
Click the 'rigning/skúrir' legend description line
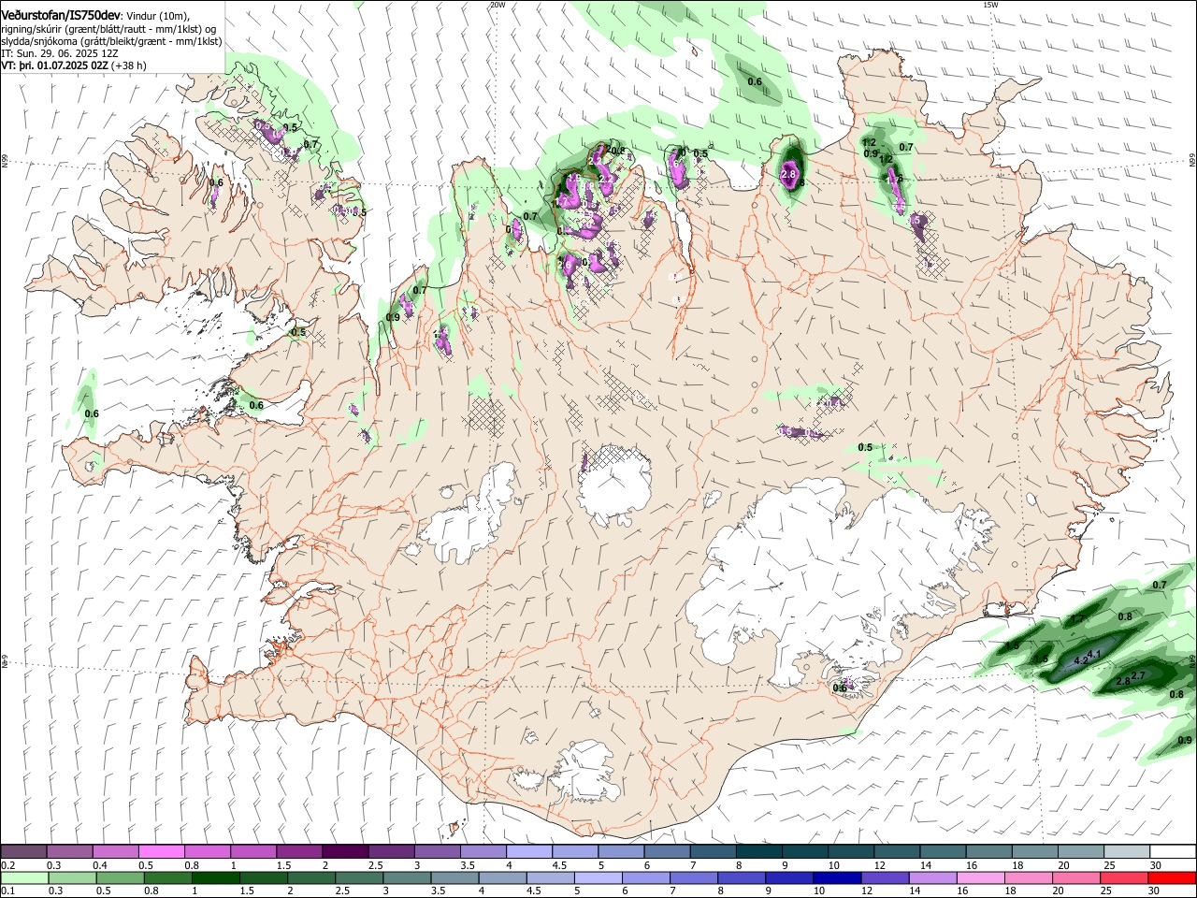[110, 29]
